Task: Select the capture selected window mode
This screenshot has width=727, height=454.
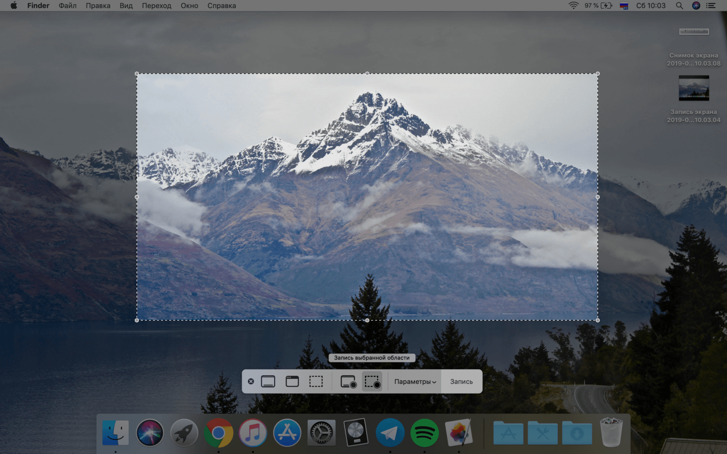Action: point(292,381)
